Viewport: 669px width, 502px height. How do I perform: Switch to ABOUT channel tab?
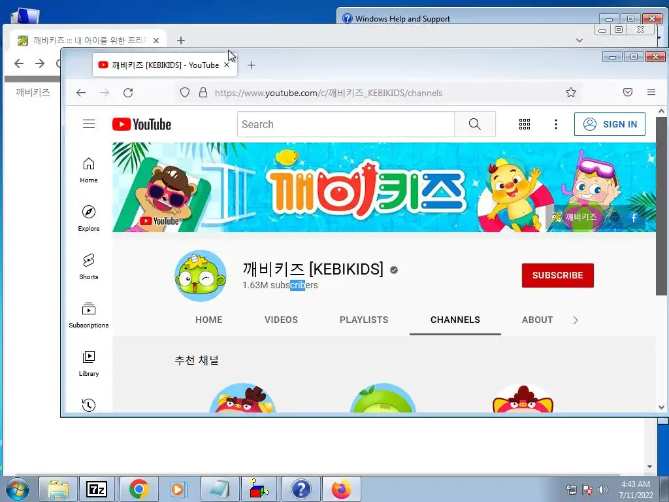pos(537,320)
